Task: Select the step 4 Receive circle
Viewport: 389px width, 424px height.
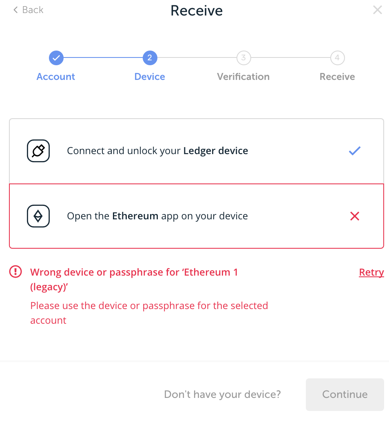Action: pos(337,57)
